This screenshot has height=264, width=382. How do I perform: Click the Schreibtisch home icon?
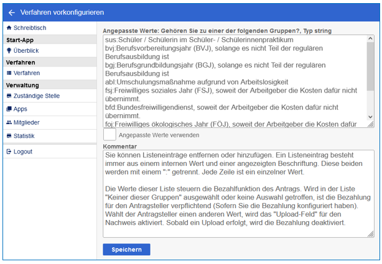tap(8, 29)
